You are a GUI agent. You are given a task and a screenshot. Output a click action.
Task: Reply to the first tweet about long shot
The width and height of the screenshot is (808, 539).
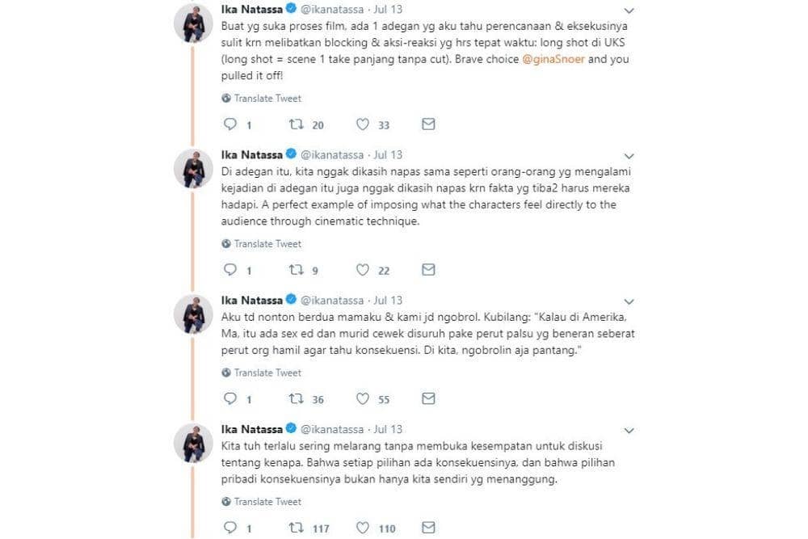233,124
